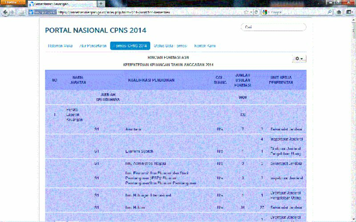Open the gear settings dropdown above table
The height and width of the screenshot is (222, 356).
(x=299, y=59)
